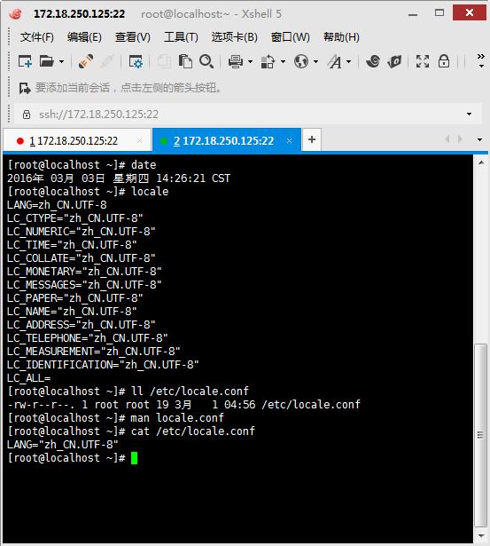490x546 pixels.
Task: Open the 文件(F) menu
Action: 37,37
